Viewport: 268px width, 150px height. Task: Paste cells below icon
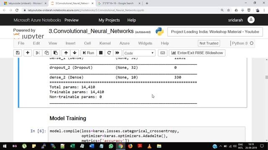point(56,53)
